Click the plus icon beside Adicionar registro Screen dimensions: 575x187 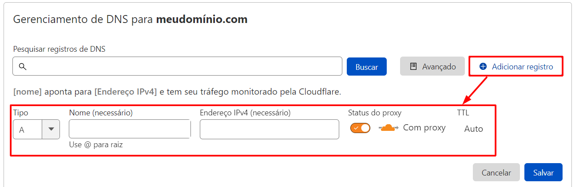point(483,66)
